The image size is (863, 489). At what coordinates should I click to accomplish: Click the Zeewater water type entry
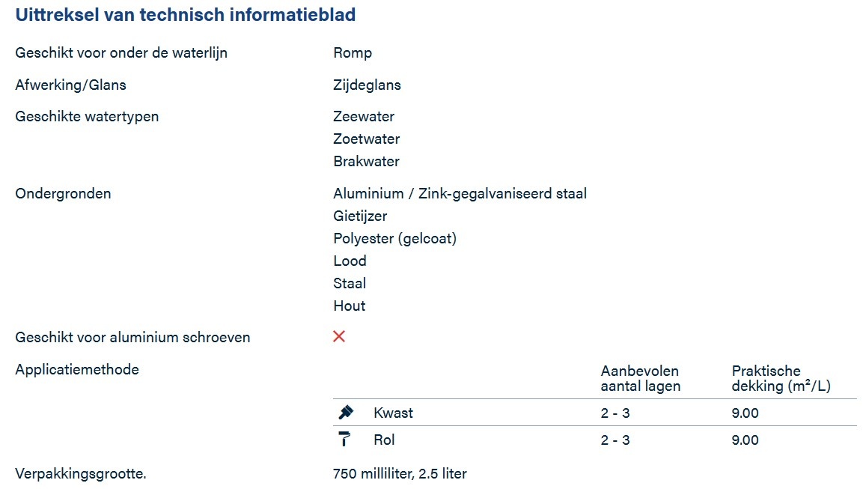coord(364,117)
